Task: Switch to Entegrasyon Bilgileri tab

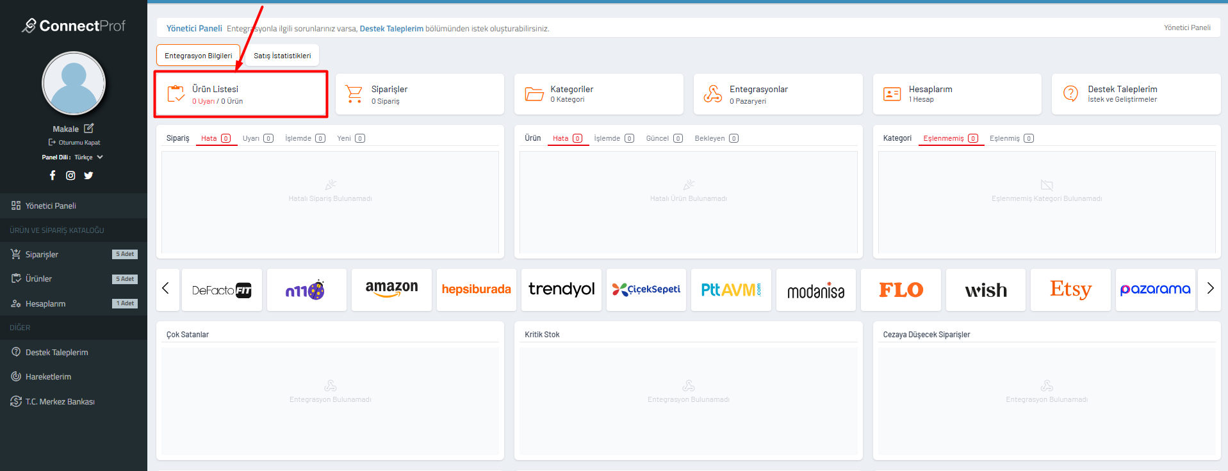Action: [198, 55]
